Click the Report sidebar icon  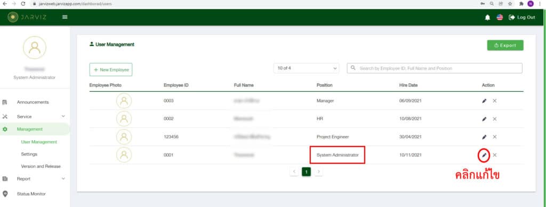(x=5, y=179)
